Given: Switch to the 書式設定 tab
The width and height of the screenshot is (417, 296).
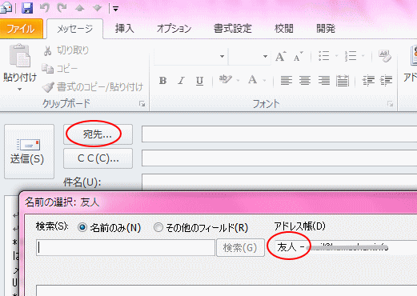Looking at the screenshot, I should 233,29.
